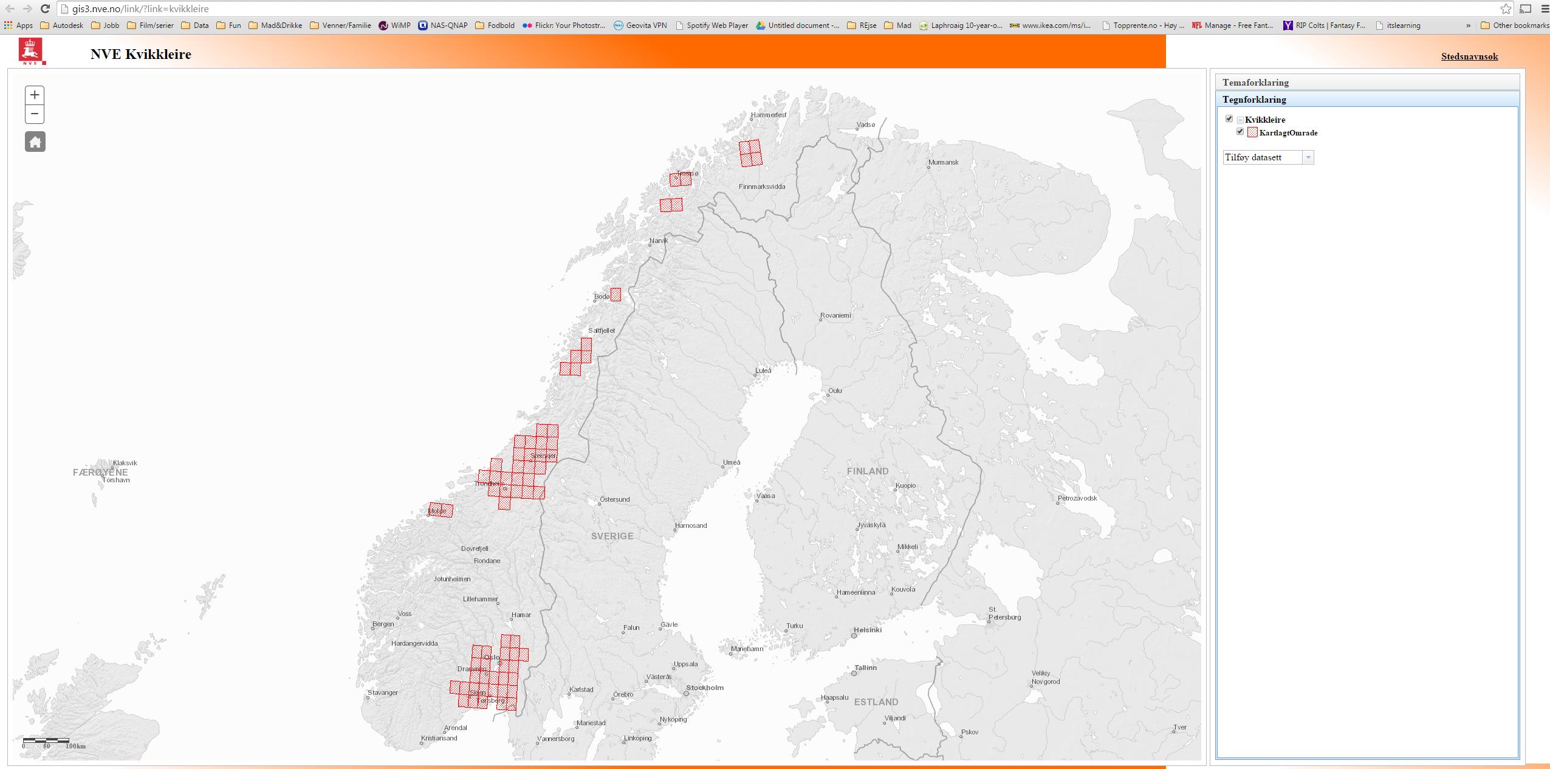Open the Topprente.no bookmark
This screenshot has width=1550, height=769.
click(1142, 26)
